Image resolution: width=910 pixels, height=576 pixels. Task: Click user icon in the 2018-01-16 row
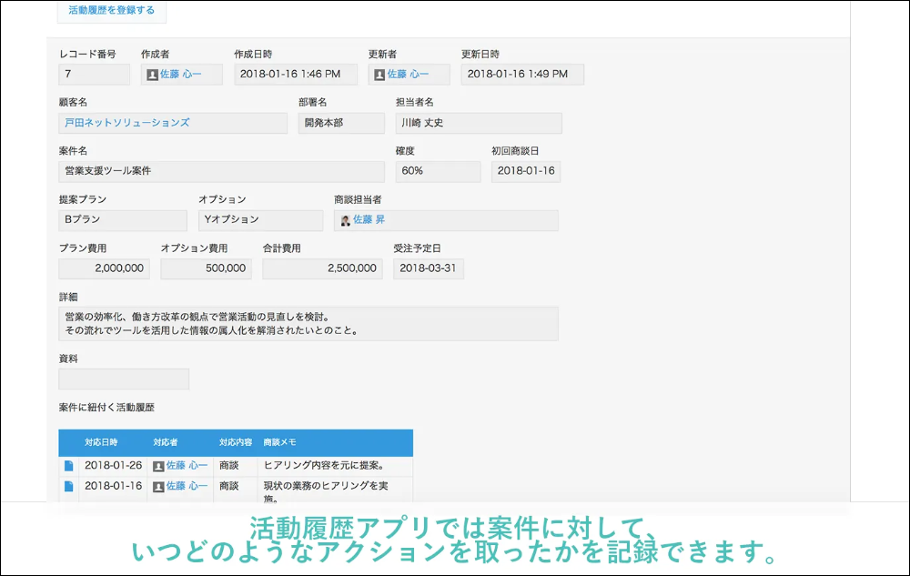[158, 487]
